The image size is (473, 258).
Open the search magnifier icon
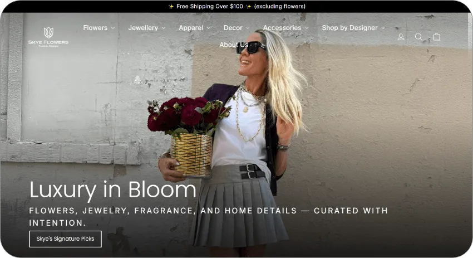[x=418, y=37]
